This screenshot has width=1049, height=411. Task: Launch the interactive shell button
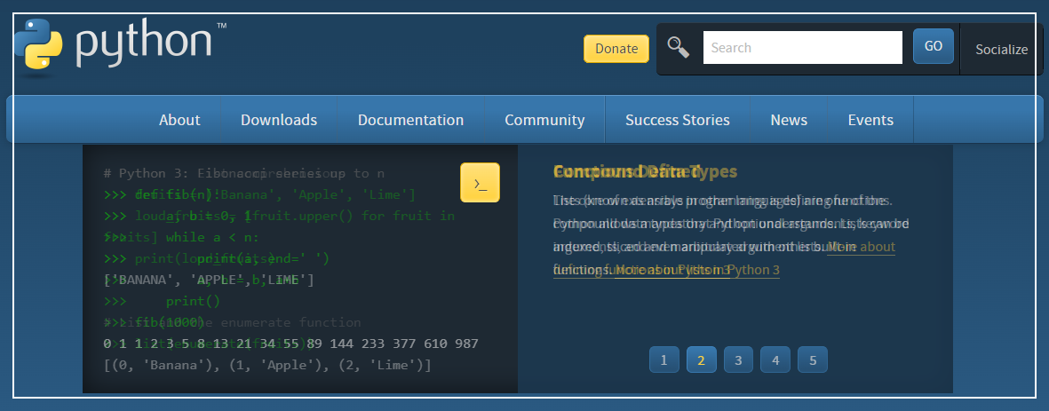pyautogui.click(x=480, y=183)
